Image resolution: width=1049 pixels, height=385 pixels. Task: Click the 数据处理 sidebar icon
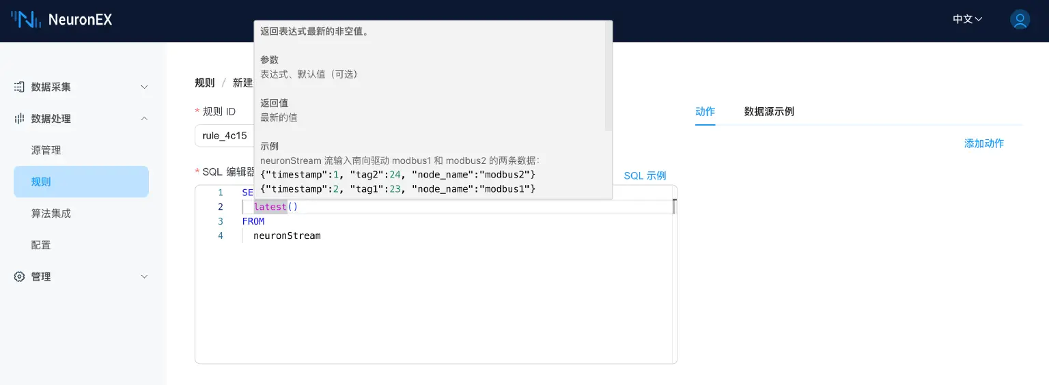20,119
